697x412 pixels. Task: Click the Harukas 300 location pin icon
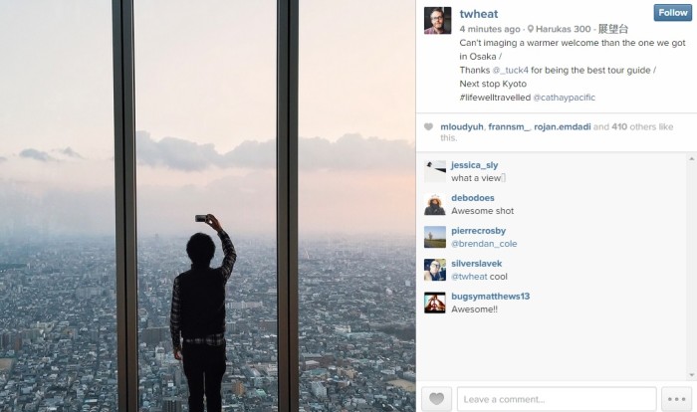click(530, 29)
